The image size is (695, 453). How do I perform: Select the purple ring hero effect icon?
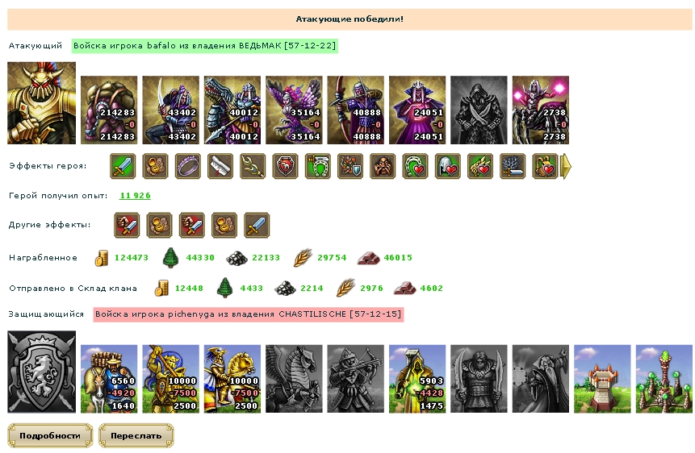point(187,166)
